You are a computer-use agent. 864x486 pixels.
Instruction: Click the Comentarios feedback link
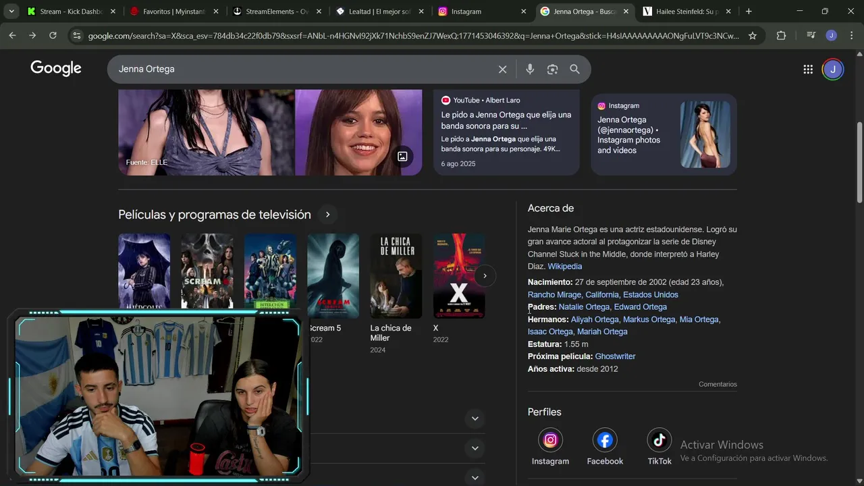(x=718, y=384)
